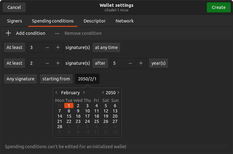Image resolution: width=233 pixels, height=154 pixels.
Task: Open the 'starting from' dropdown
Action: 56,79
